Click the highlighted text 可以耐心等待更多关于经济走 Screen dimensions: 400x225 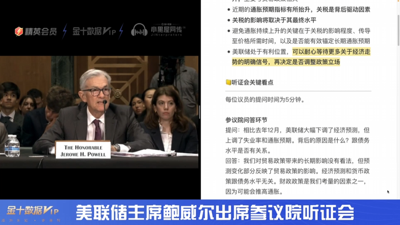pyautogui.click(x=331, y=52)
